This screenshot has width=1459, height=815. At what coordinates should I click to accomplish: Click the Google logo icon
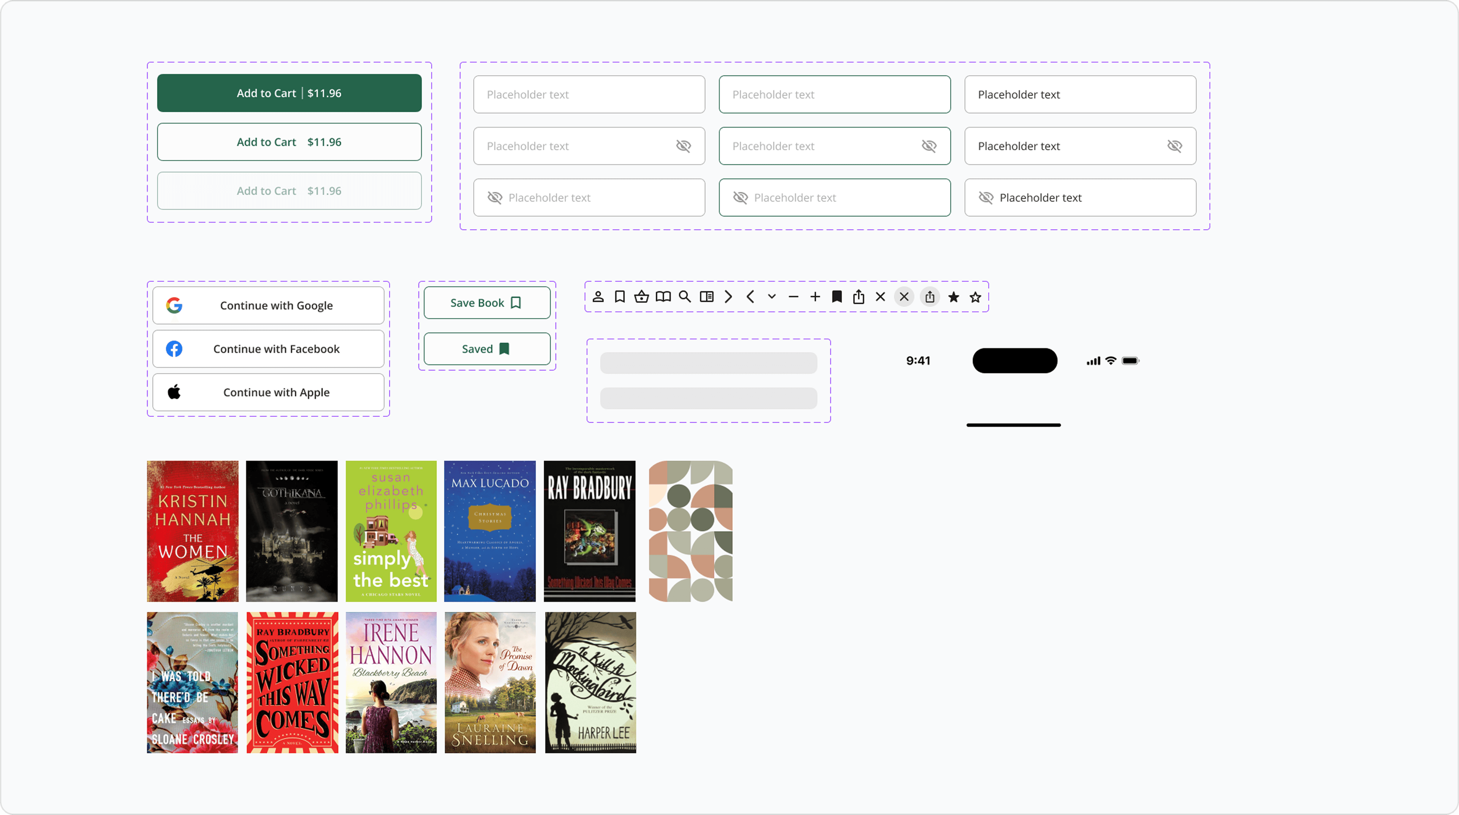(174, 305)
